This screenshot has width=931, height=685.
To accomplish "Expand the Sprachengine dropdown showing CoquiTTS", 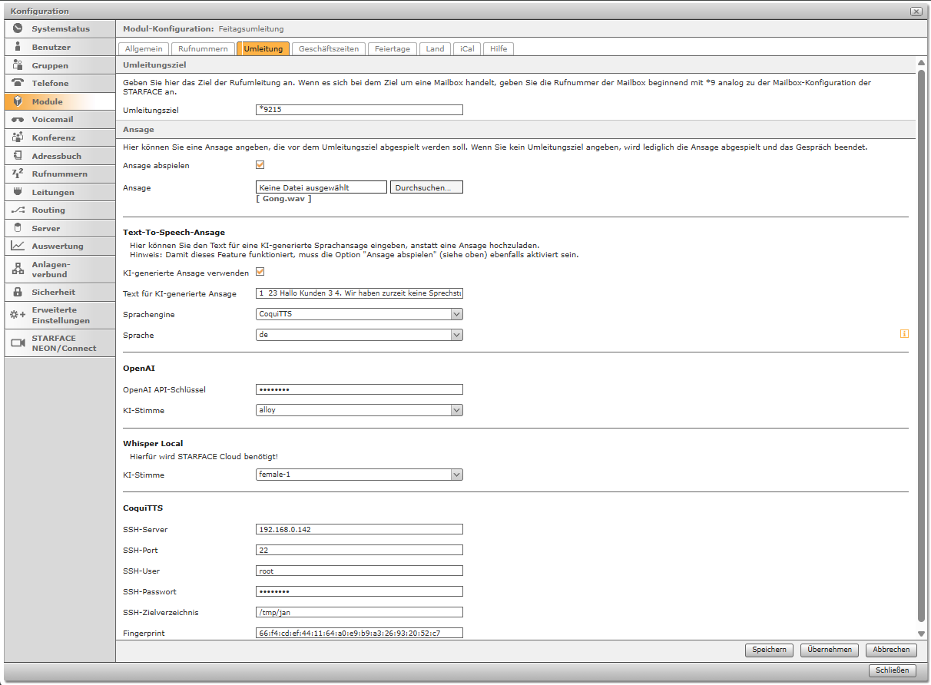I will pyautogui.click(x=456, y=314).
